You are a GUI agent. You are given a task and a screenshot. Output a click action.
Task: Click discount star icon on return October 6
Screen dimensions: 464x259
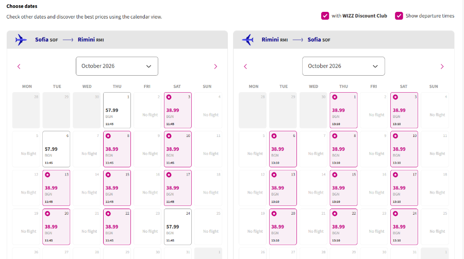tap(274, 136)
